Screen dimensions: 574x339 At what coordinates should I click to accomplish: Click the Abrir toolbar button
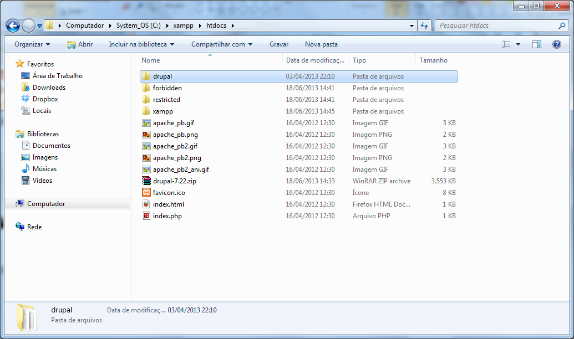(80, 44)
